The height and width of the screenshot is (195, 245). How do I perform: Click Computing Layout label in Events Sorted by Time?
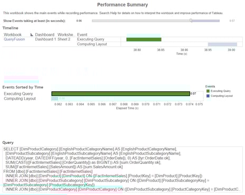20,99
